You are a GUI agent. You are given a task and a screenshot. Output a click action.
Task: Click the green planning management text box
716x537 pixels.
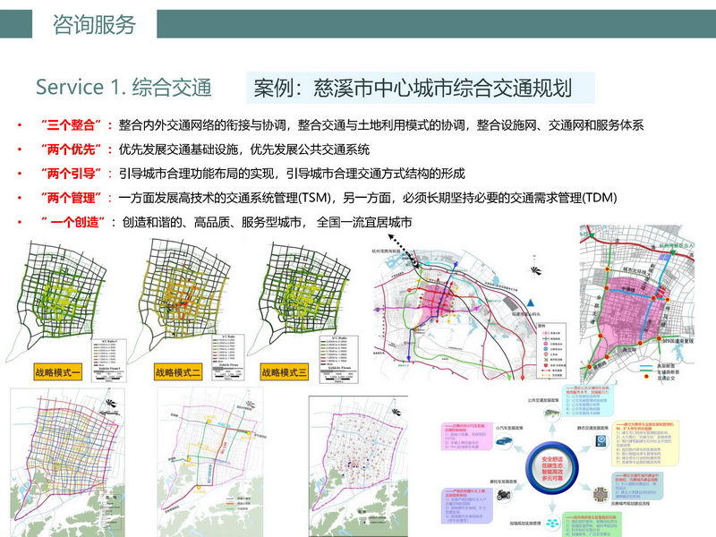[x=592, y=525]
